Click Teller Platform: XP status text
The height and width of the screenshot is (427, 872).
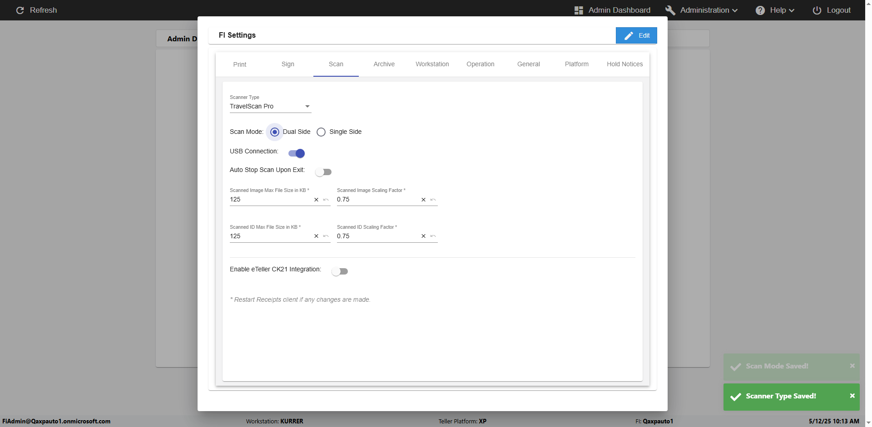point(462,422)
